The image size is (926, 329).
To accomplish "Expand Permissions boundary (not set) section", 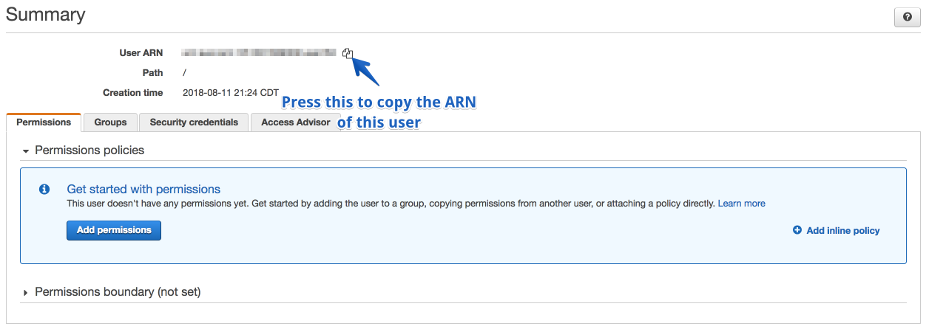I will pyautogui.click(x=26, y=293).
